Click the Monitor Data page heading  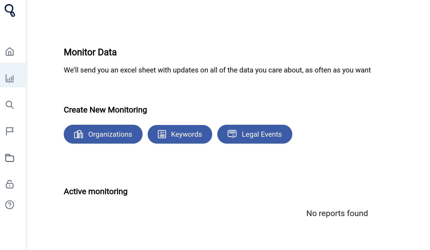(90, 52)
